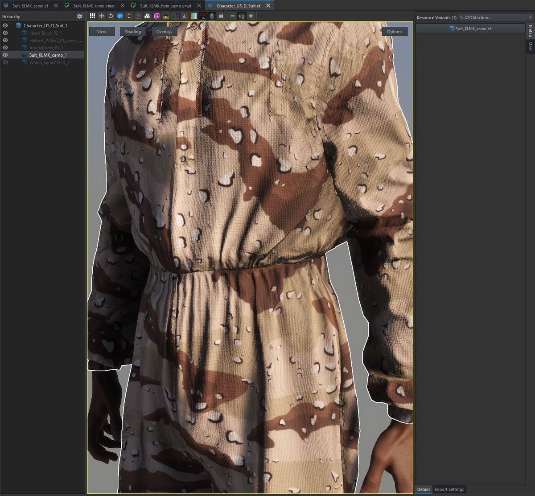Click the blue cube toolbar icon
Screen dimensions: 535x496
(120, 16)
